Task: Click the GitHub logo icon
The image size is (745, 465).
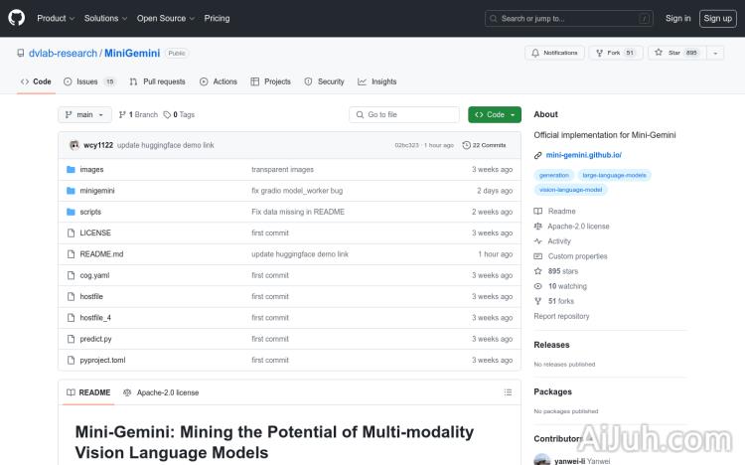Action: (x=17, y=18)
